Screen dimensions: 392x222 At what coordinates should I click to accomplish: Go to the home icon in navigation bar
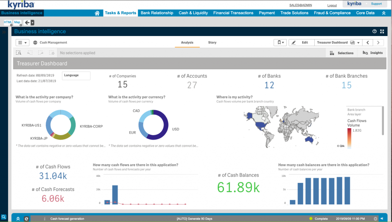97,13
